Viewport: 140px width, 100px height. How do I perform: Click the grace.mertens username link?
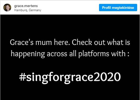click(x=26, y=6)
